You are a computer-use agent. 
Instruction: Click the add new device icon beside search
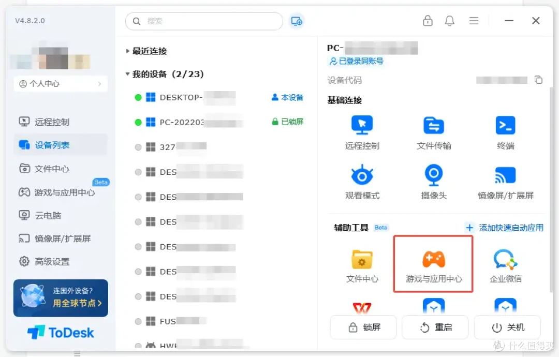pos(296,21)
